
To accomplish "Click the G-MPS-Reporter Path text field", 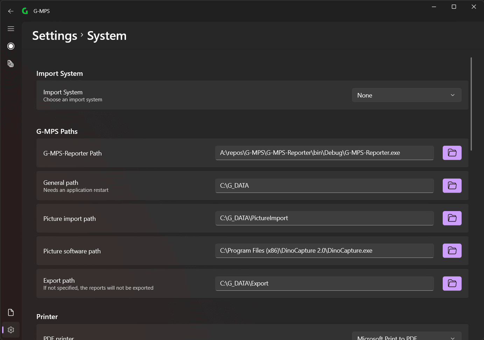I will pos(324,153).
